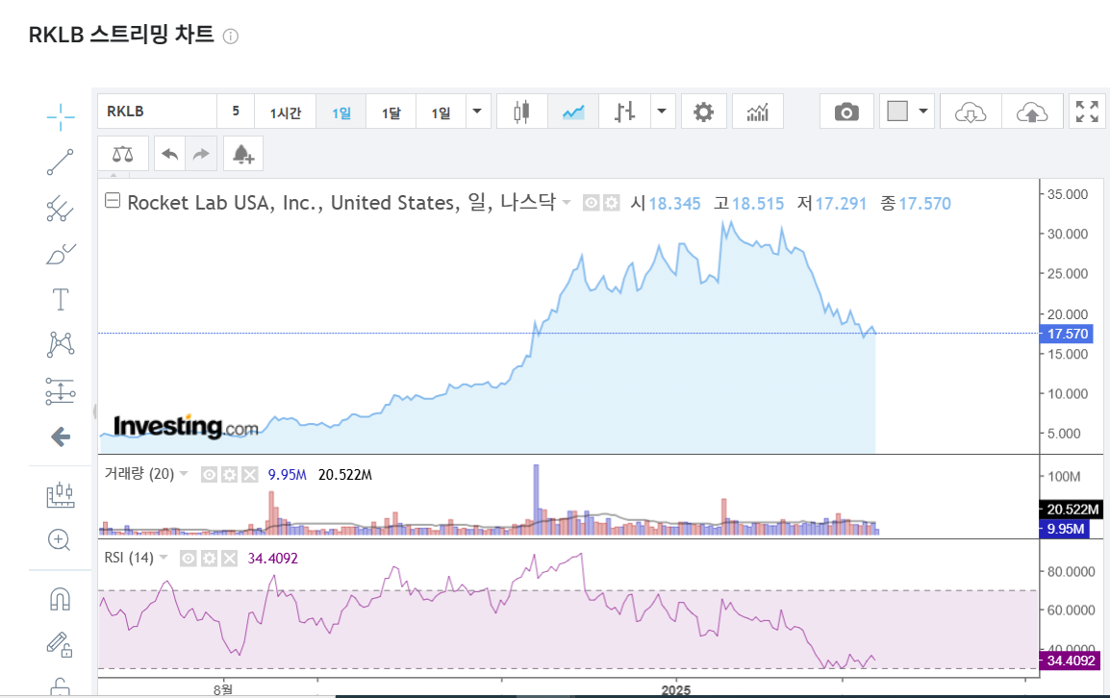Expand the volume (20) dropdown arrow

click(184, 474)
